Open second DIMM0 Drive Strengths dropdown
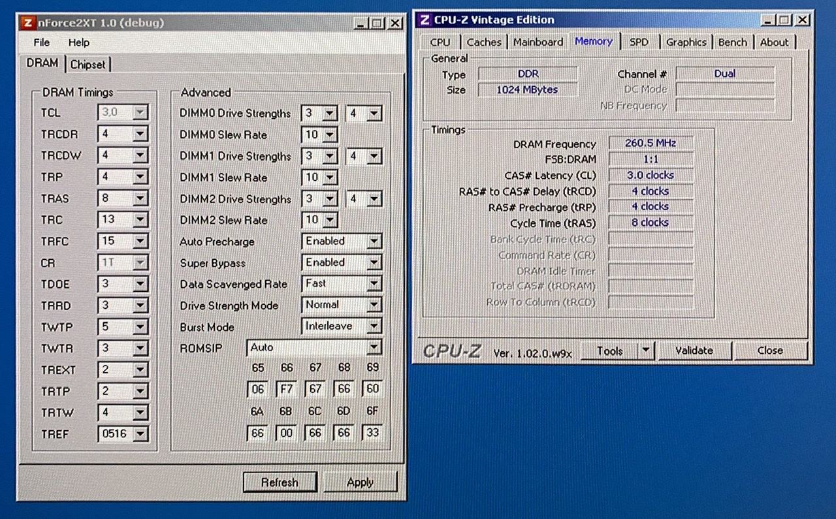Screen dimensions: 836x519 click(364, 113)
